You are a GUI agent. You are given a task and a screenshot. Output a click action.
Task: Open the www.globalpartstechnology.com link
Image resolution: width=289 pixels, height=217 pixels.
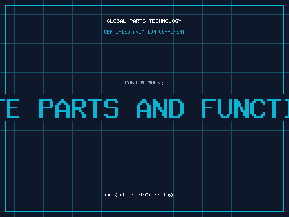[144, 195]
